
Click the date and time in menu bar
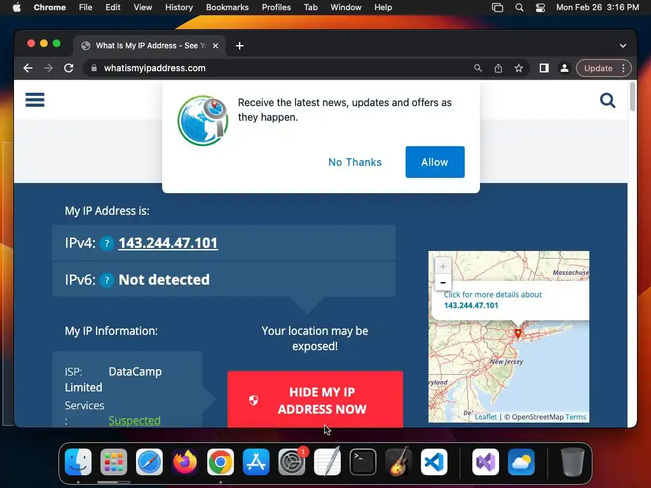[x=598, y=7]
